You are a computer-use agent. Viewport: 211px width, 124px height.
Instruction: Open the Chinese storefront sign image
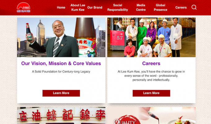point(61,116)
